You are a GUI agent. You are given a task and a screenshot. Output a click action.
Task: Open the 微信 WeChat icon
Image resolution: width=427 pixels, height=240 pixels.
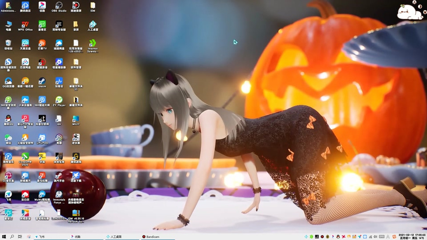8,139
